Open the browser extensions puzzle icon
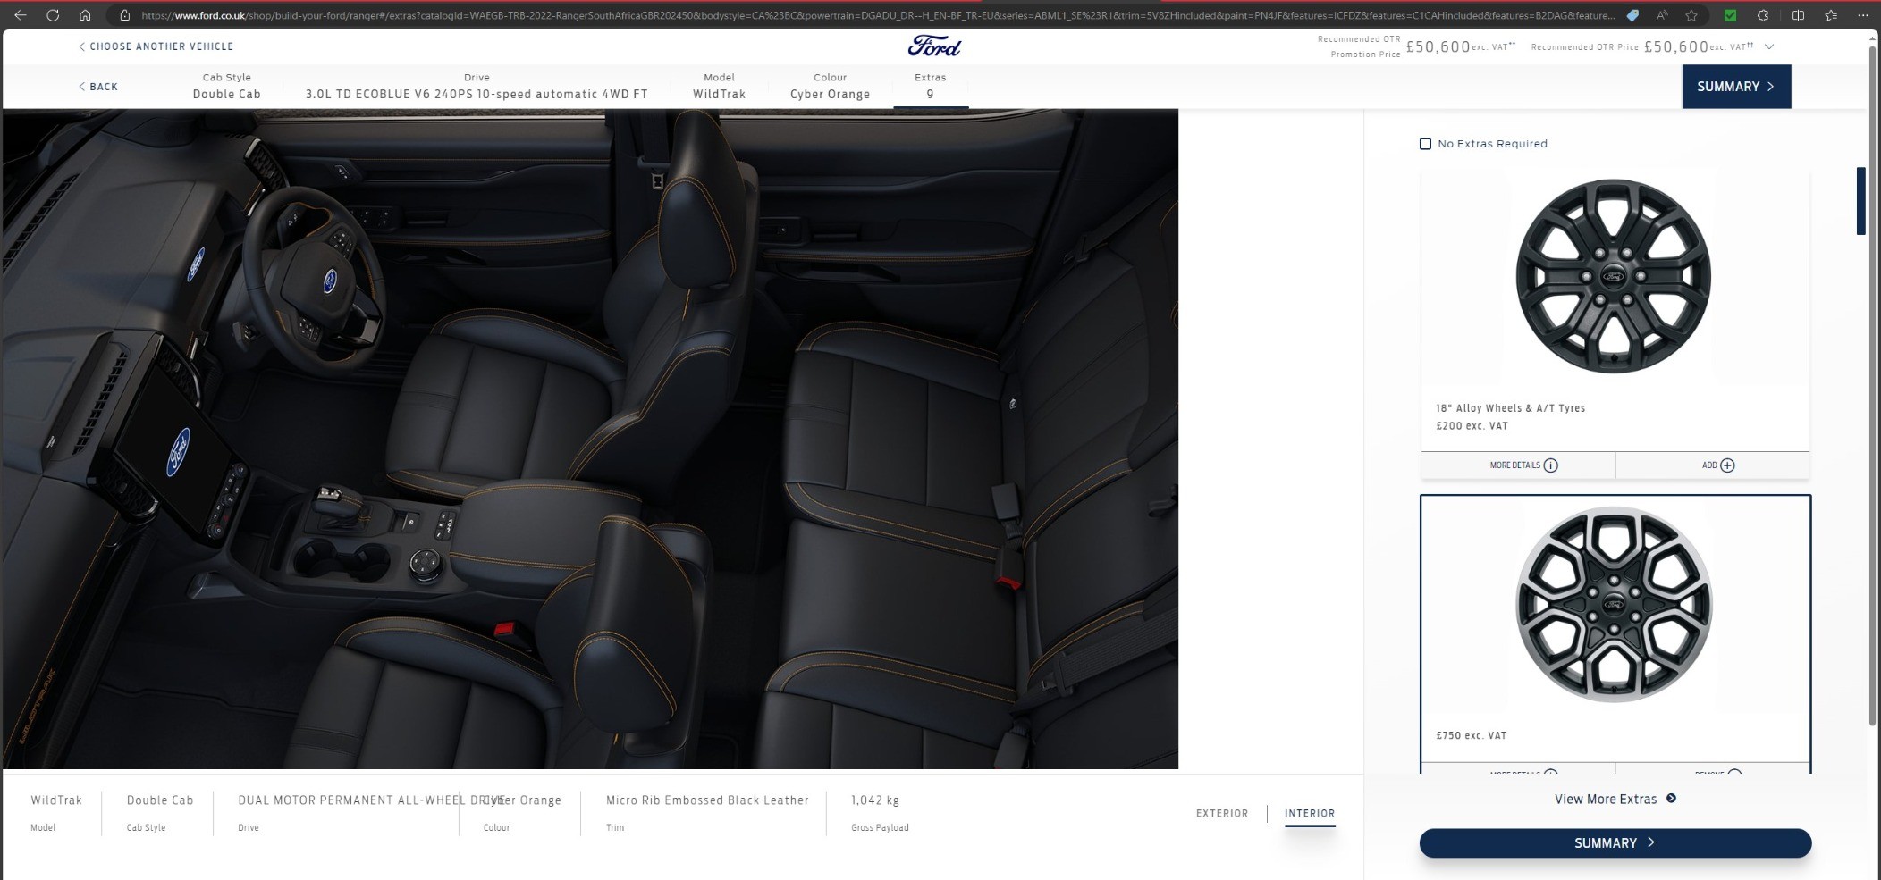 pyautogui.click(x=1763, y=15)
